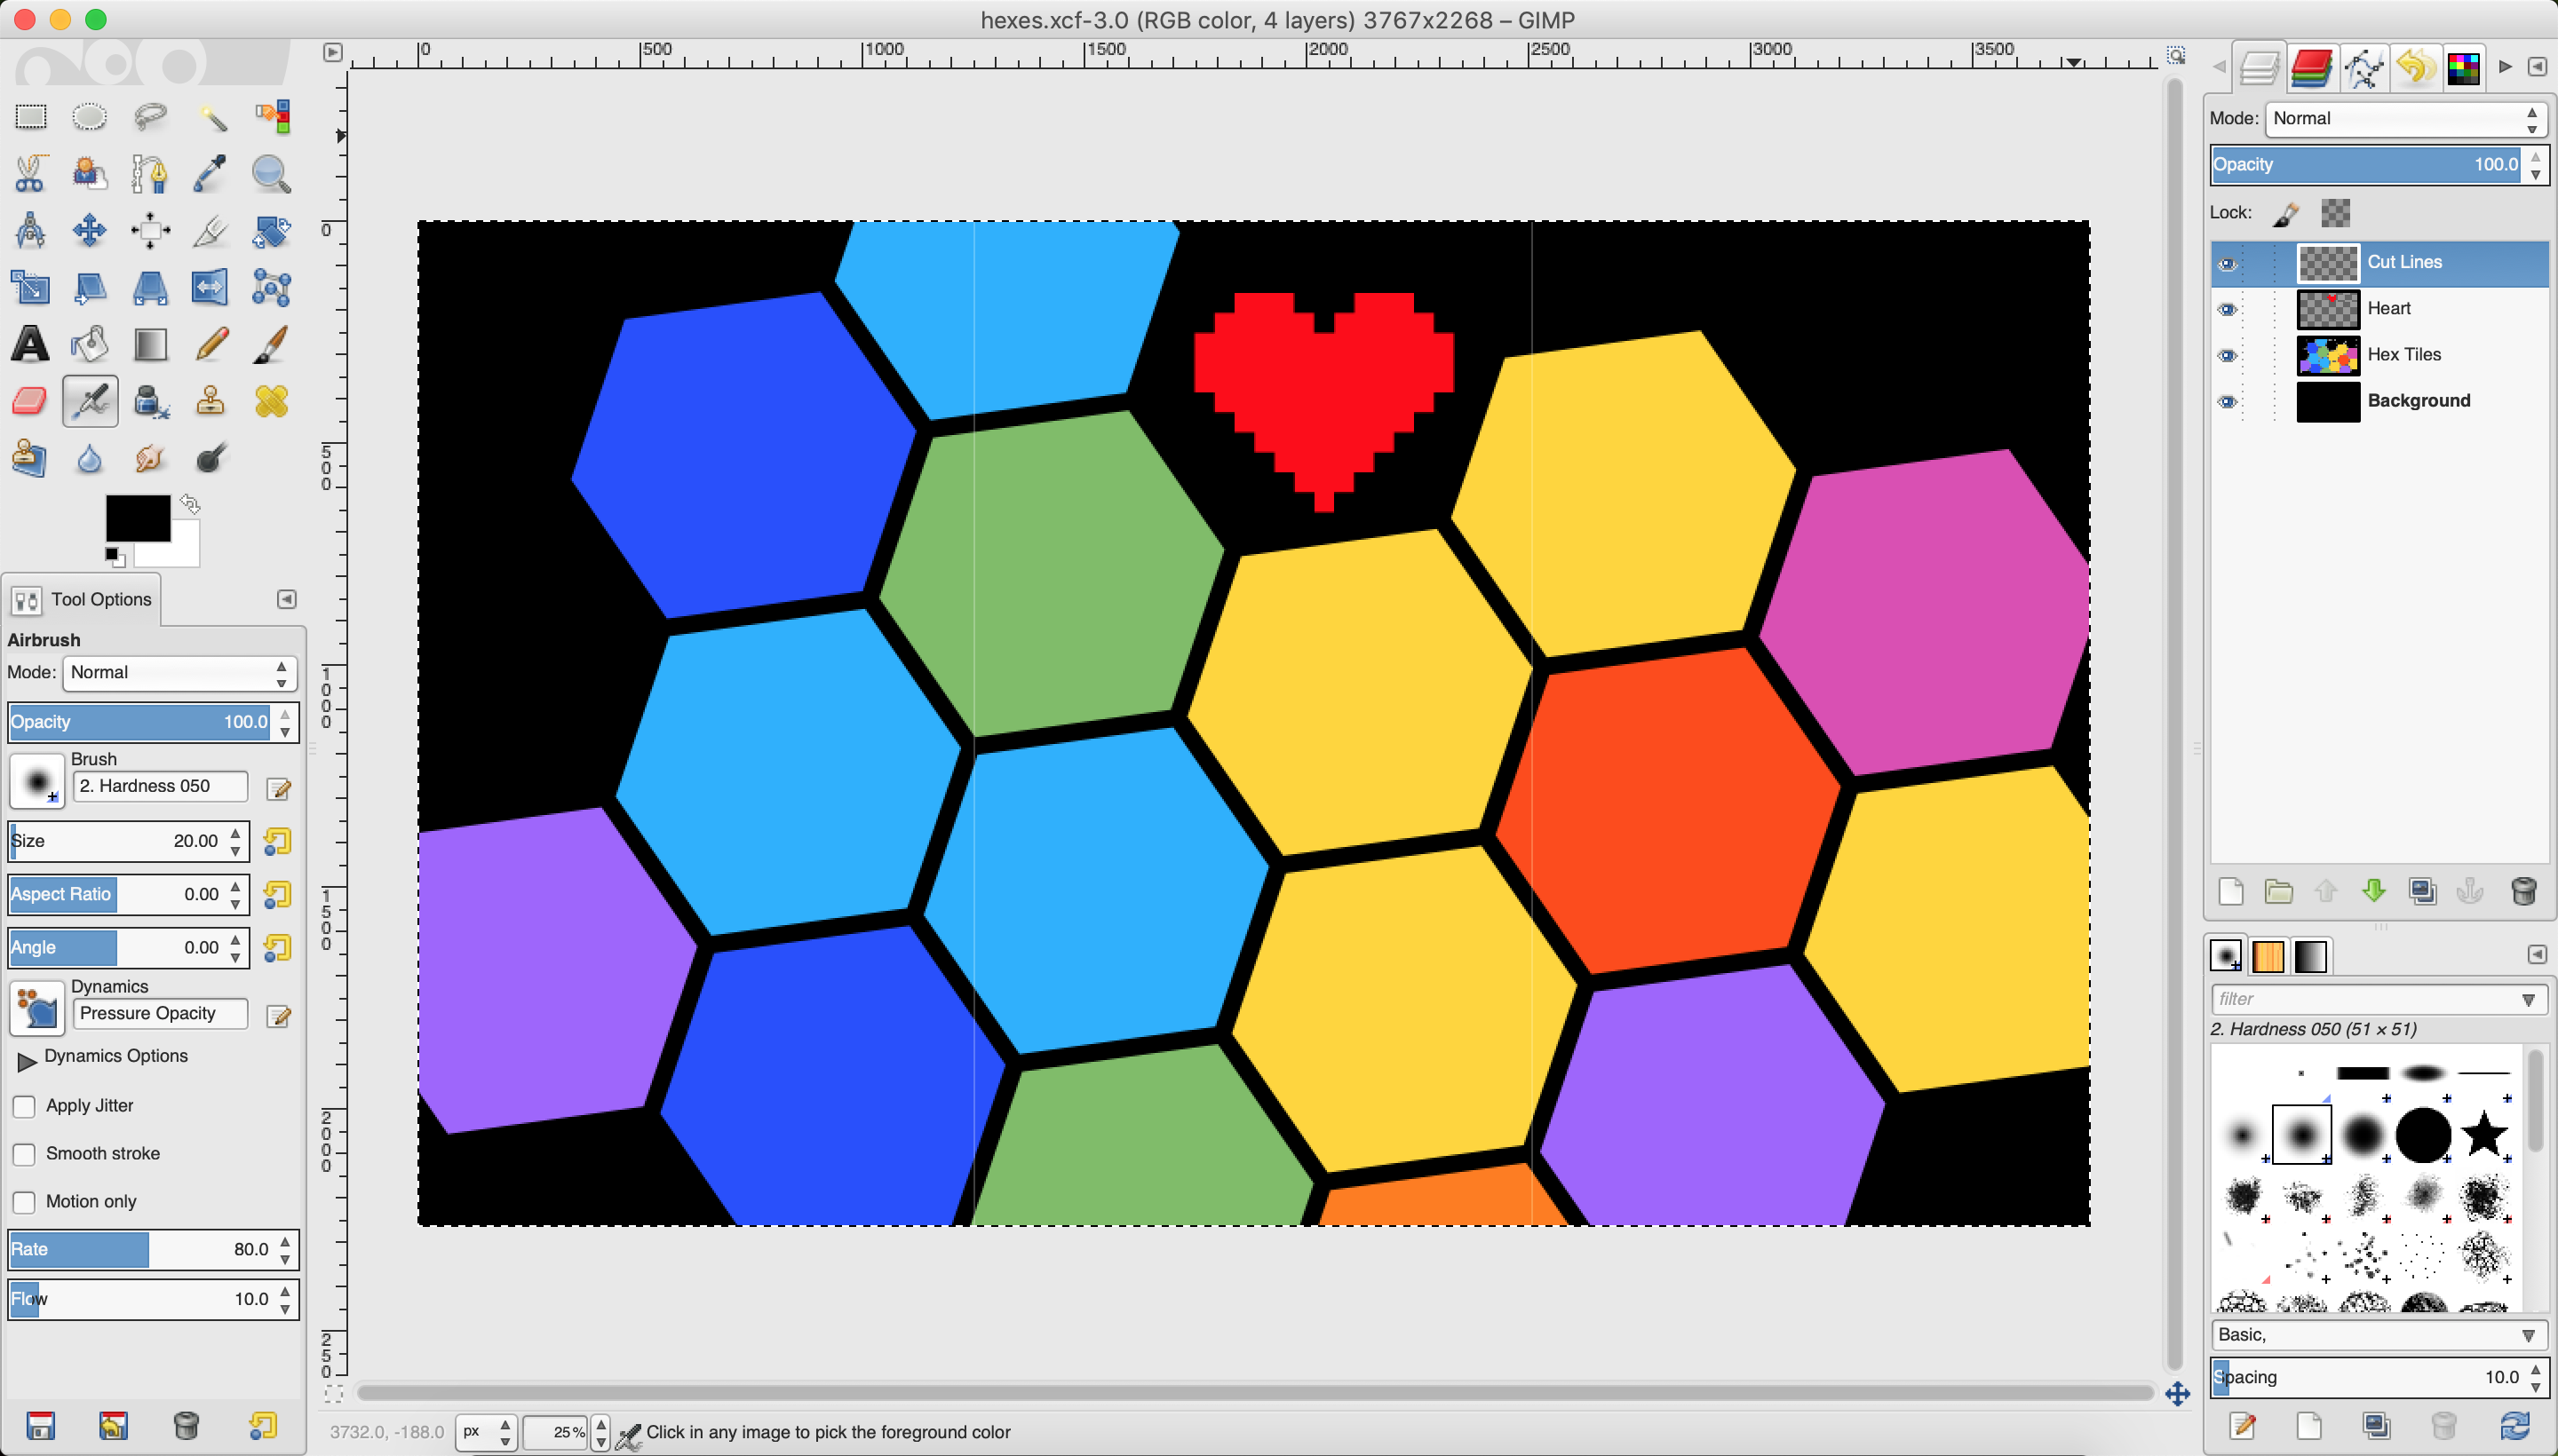Duplicate the selected layer
Image resolution: width=2558 pixels, height=1456 pixels.
click(x=2422, y=891)
